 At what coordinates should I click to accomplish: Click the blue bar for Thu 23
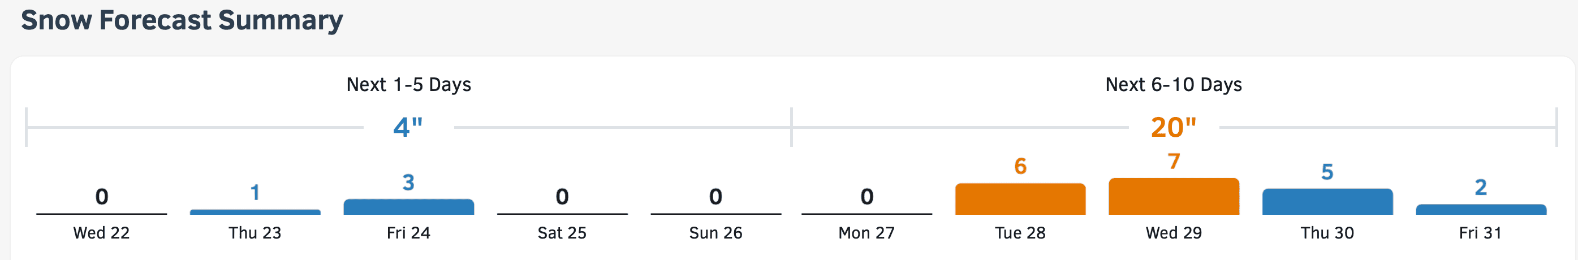pyautogui.click(x=255, y=211)
